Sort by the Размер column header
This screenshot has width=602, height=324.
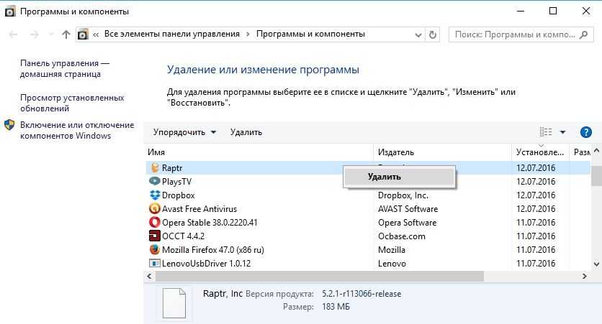(x=581, y=152)
